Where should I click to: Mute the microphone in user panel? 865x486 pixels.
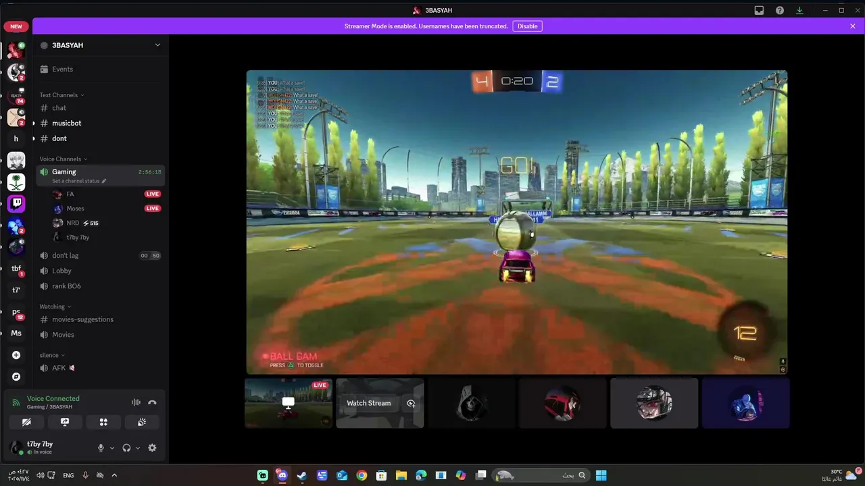pyautogui.click(x=101, y=448)
